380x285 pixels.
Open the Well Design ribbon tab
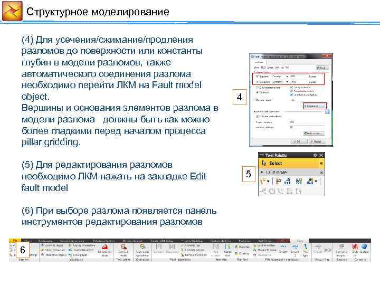(x=264, y=241)
